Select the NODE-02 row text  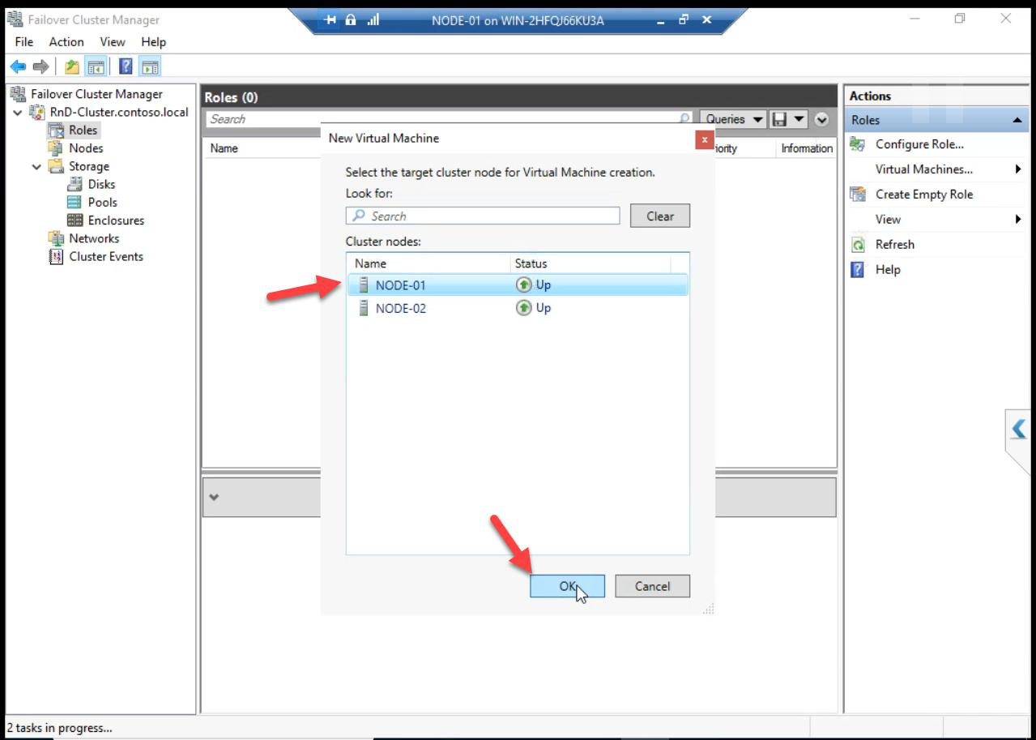[x=400, y=308]
